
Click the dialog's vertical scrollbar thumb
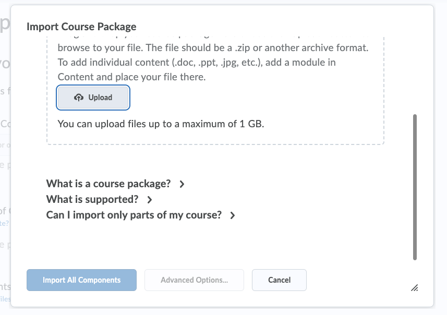415,187
